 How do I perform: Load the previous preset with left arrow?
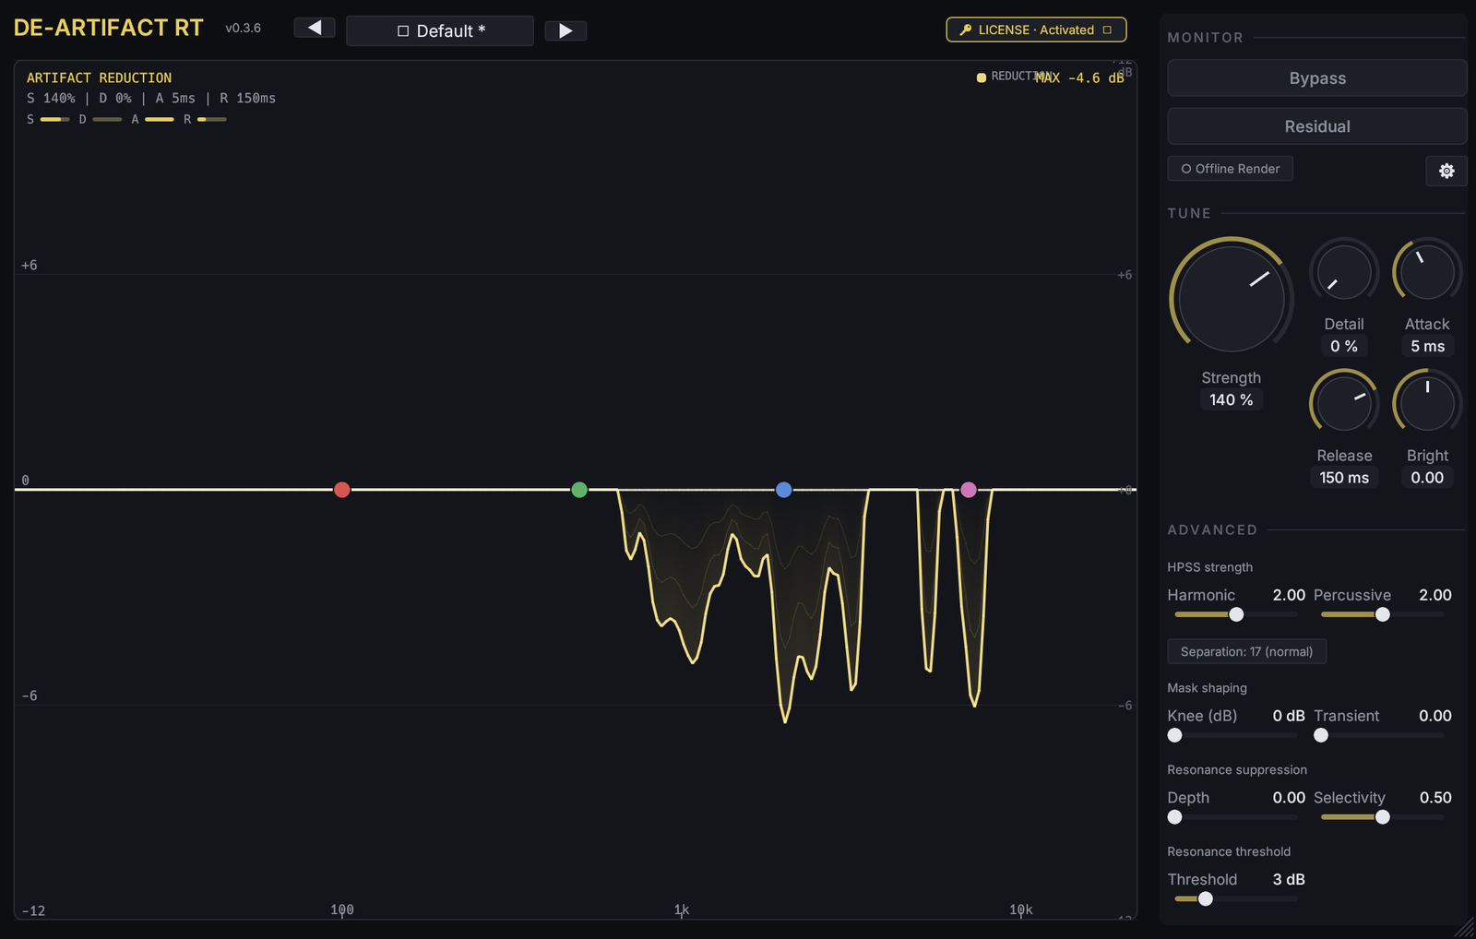coord(315,29)
